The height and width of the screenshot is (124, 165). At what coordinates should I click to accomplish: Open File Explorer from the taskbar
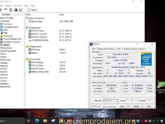coord(45,121)
